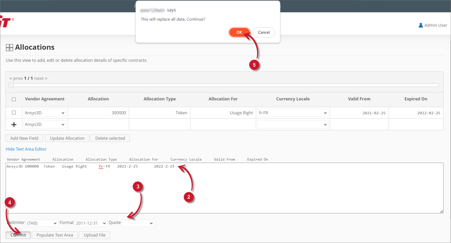Check the Ansys3D allocation row checkbox
The height and width of the screenshot is (243, 451).
point(14,112)
